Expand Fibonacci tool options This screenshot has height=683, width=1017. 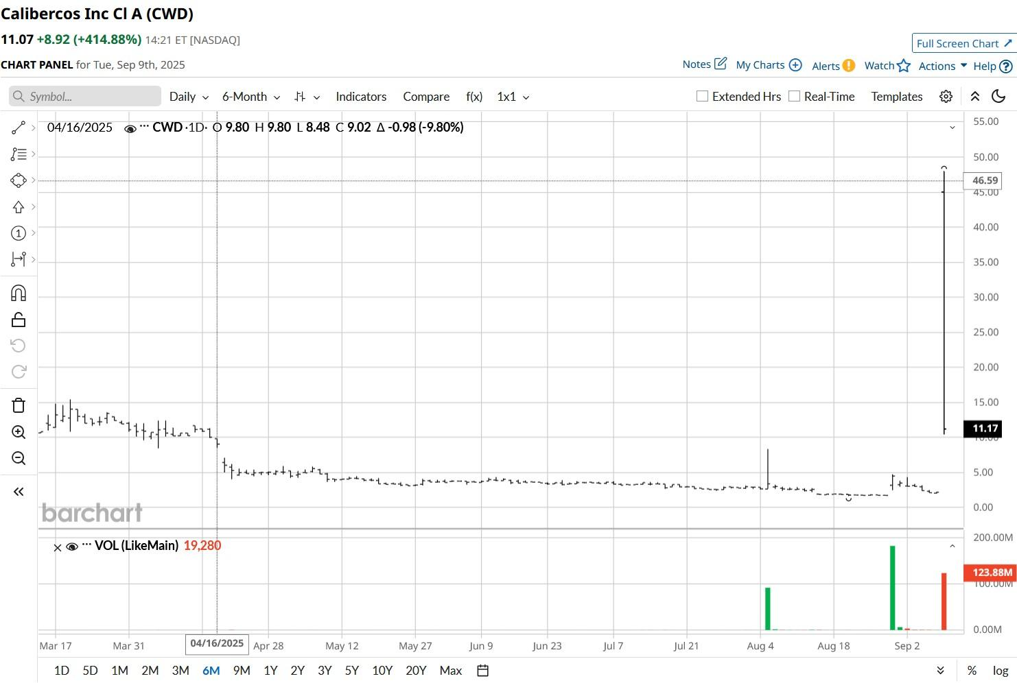pyautogui.click(x=33, y=154)
